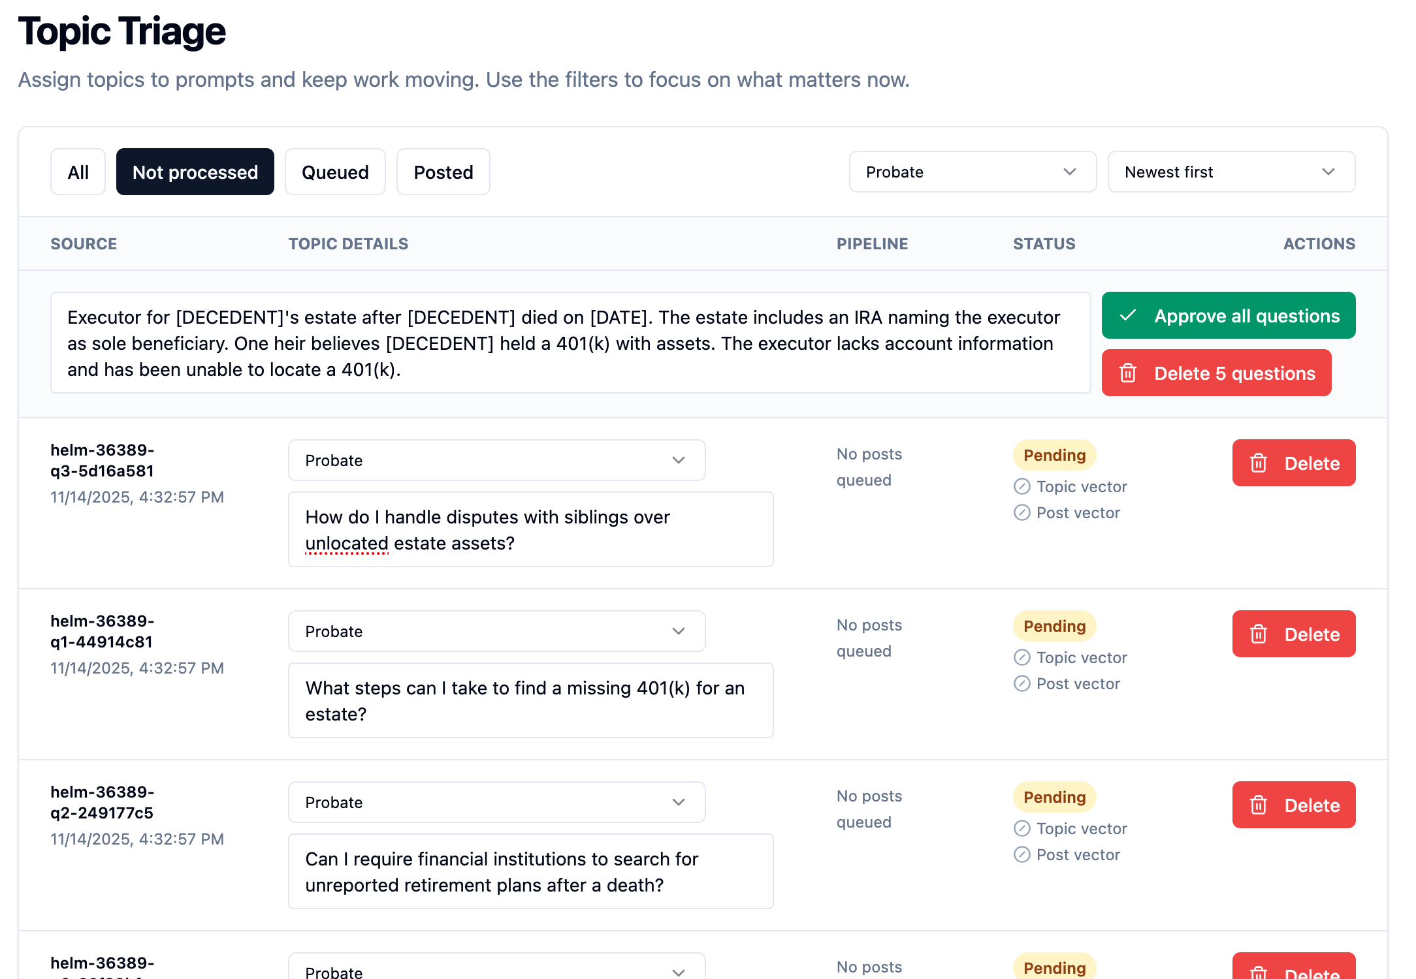
Task: Click the Topic vector status icon in the q3 row
Action: point(1022,486)
